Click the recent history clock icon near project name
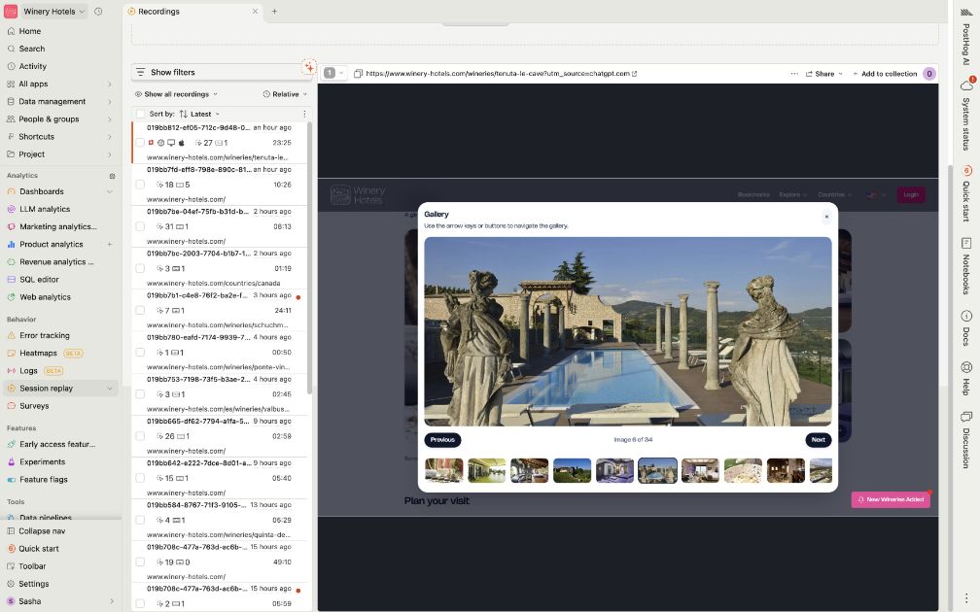 click(99, 12)
